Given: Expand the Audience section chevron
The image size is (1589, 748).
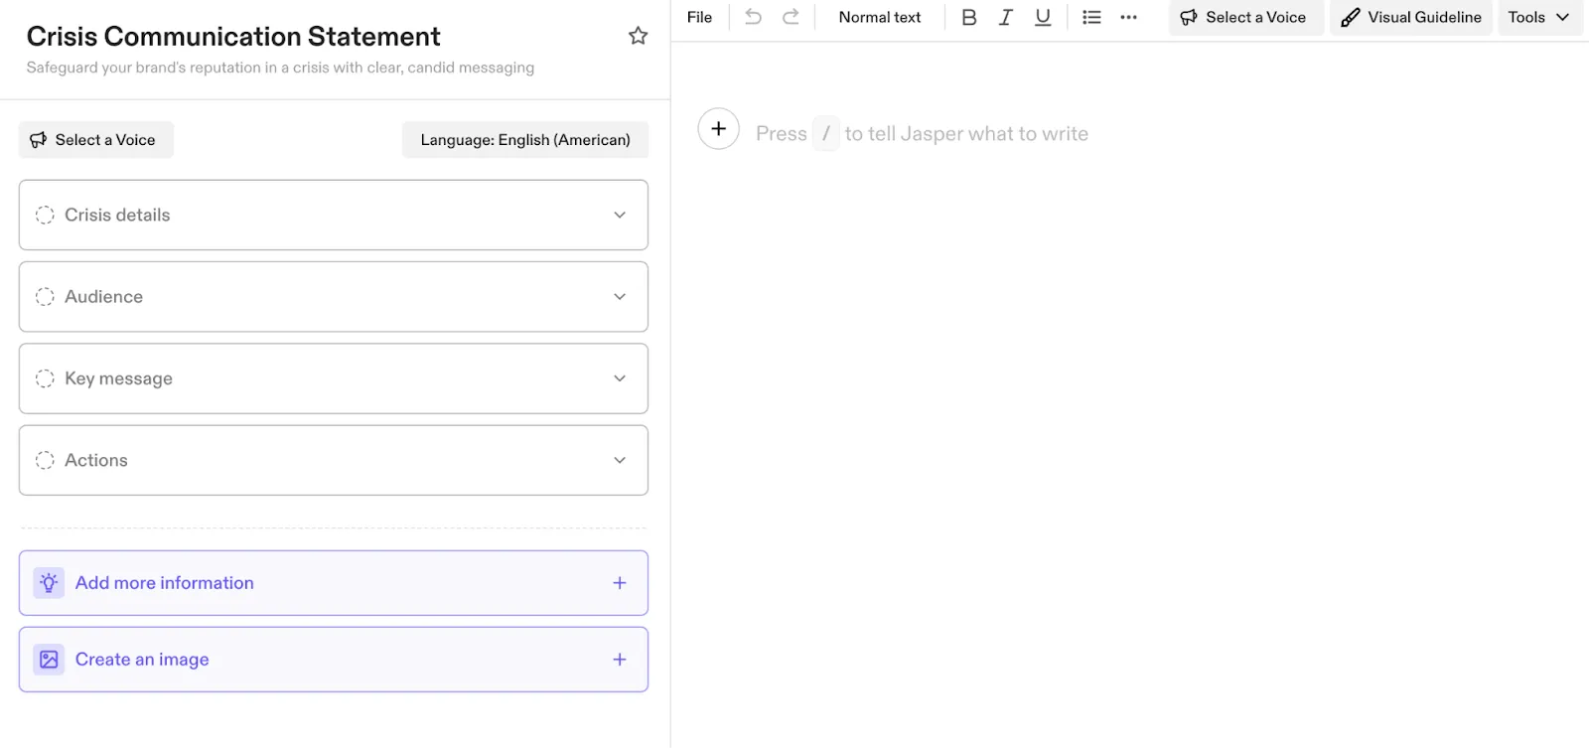Looking at the screenshot, I should point(620,297).
